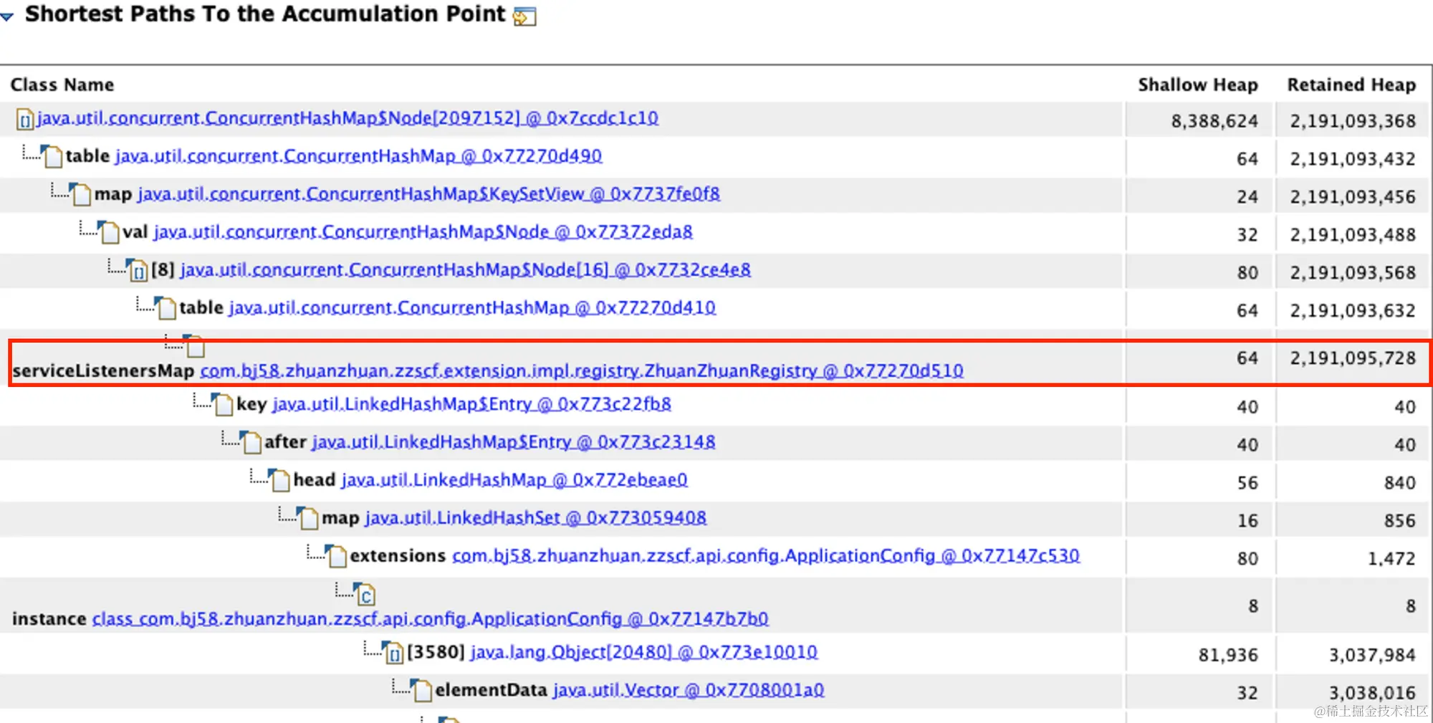Click object icon of ApplicationConfig @ 0x77147c530 row

336,557
